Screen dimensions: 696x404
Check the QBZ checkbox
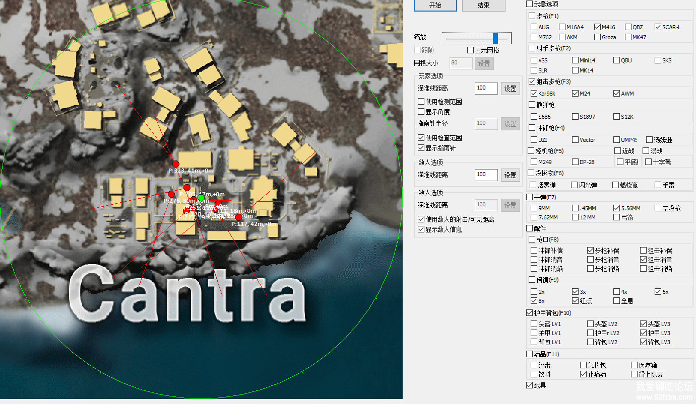click(628, 27)
